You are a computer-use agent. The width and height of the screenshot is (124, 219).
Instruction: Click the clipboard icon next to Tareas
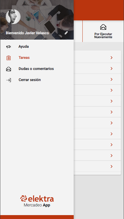coord(8,58)
